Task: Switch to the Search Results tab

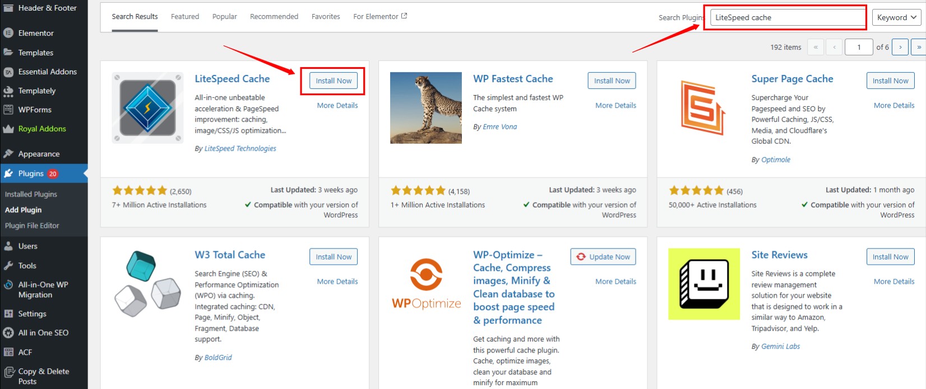Action: pos(135,17)
